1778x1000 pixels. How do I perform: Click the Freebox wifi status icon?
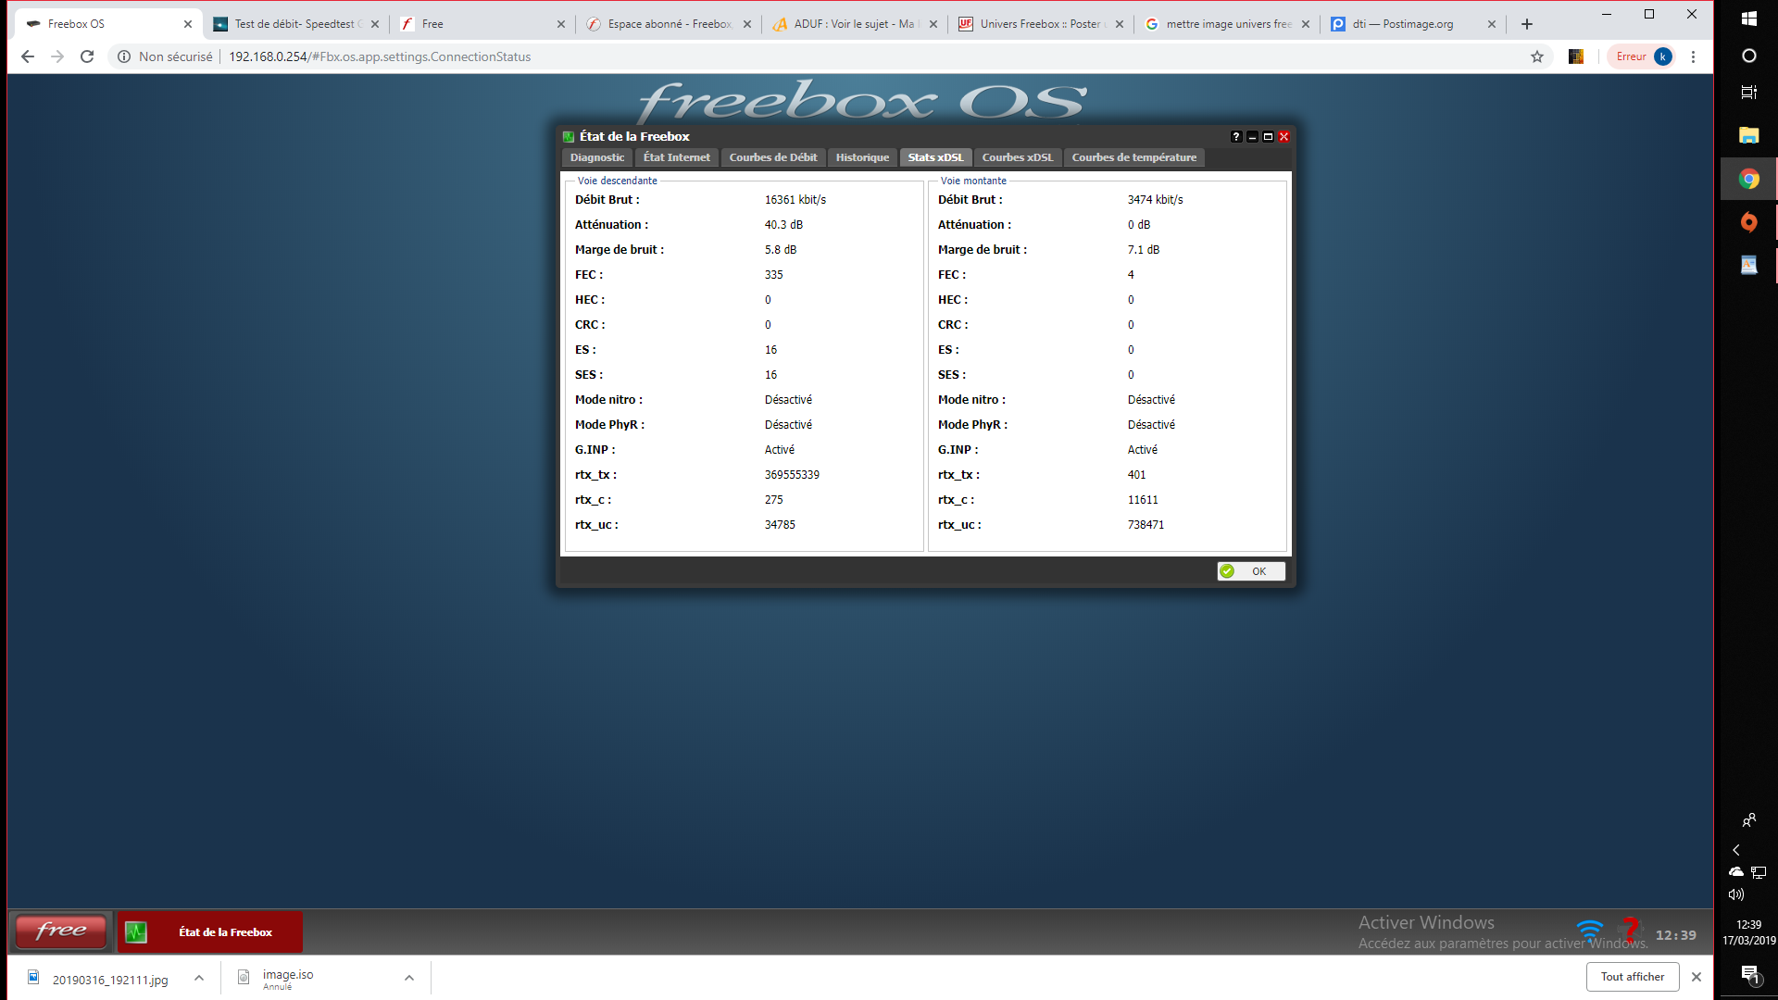pos(1589,930)
